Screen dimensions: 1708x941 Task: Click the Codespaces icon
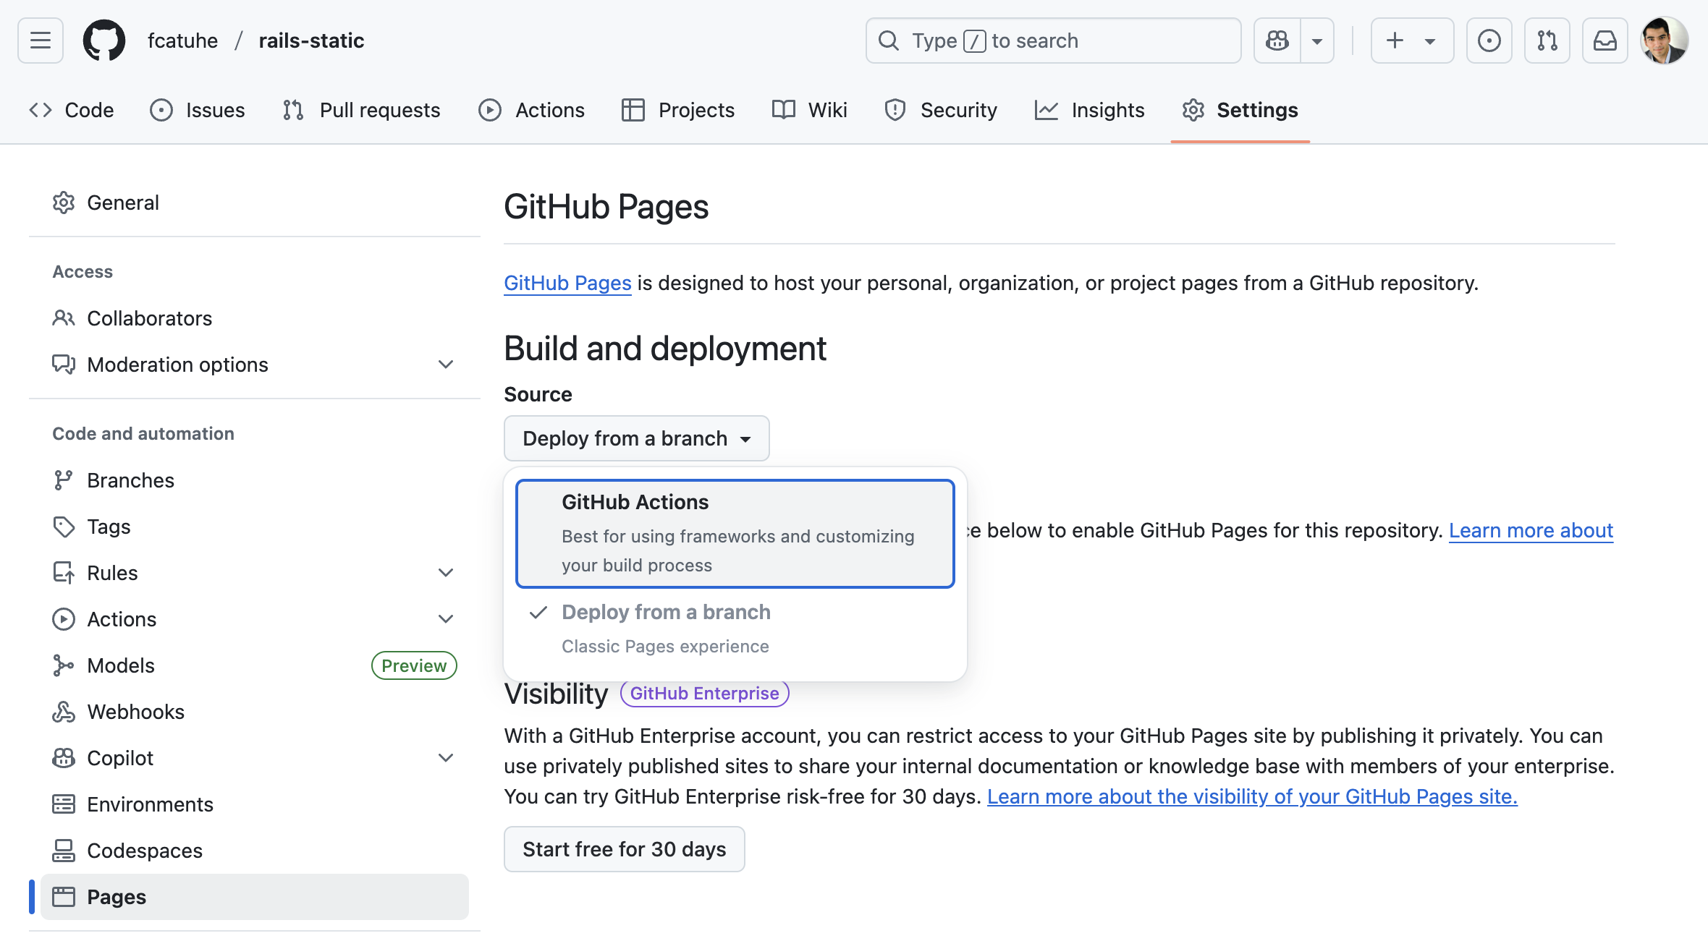point(64,851)
